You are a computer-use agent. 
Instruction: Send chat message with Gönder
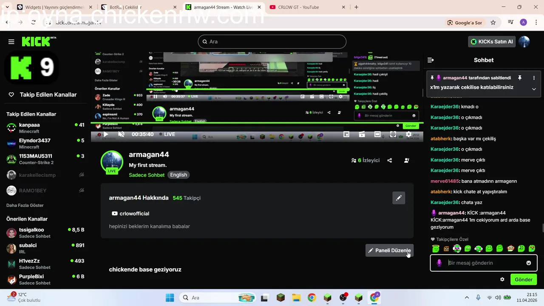524,279
